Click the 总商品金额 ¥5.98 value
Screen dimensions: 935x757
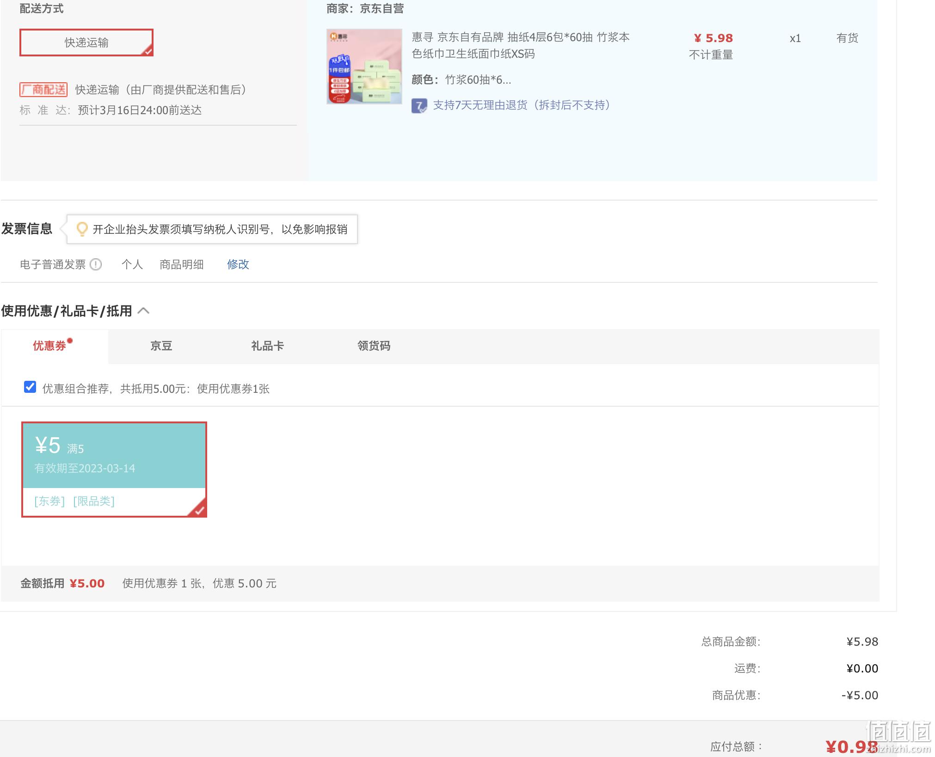[x=862, y=642]
